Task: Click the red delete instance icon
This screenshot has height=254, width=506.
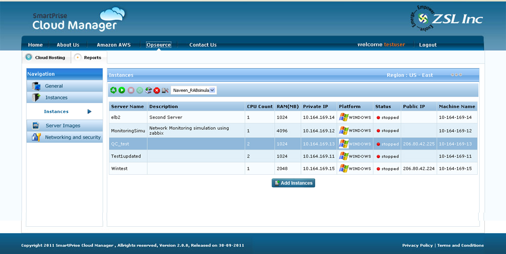Action: click(156, 90)
